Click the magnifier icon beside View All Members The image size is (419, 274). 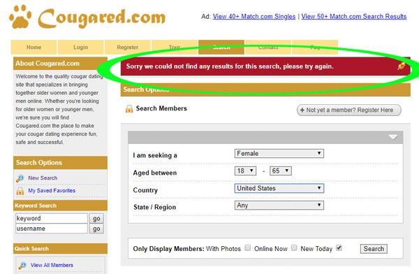click(x=22, y=265)
